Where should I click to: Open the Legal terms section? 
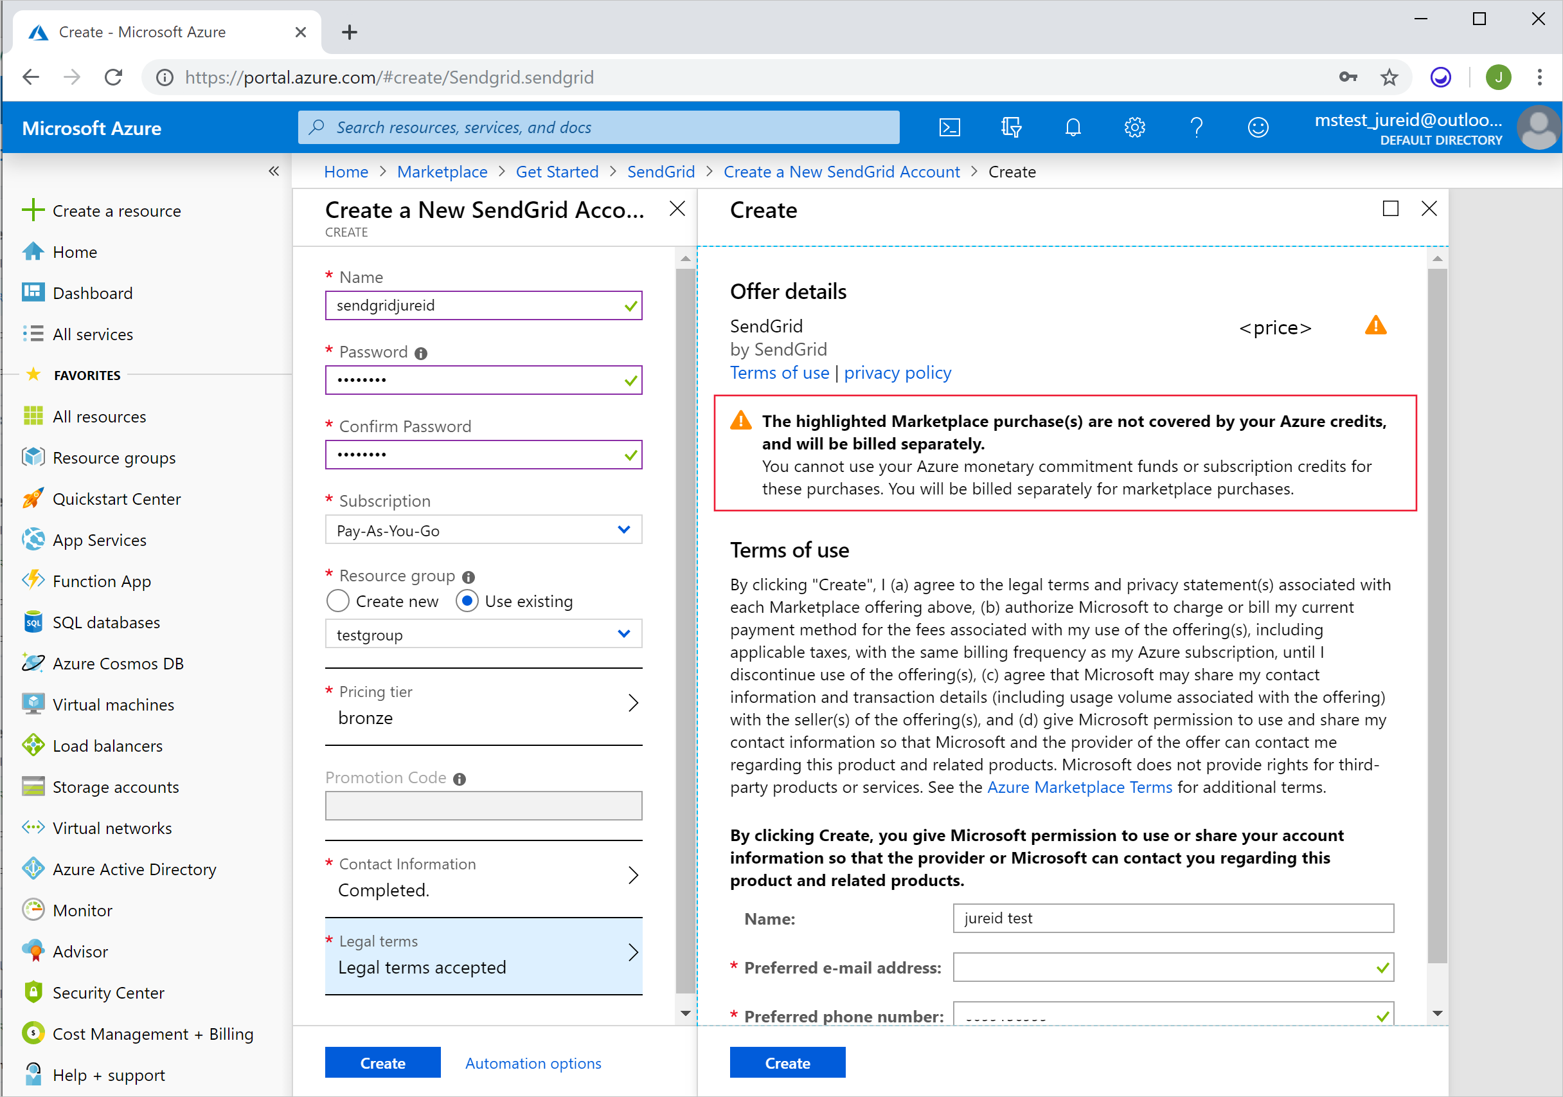483,955
